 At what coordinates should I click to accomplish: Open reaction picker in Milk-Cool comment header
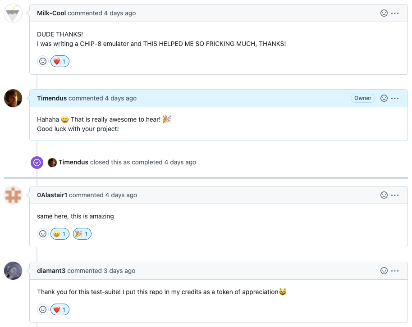384,13
